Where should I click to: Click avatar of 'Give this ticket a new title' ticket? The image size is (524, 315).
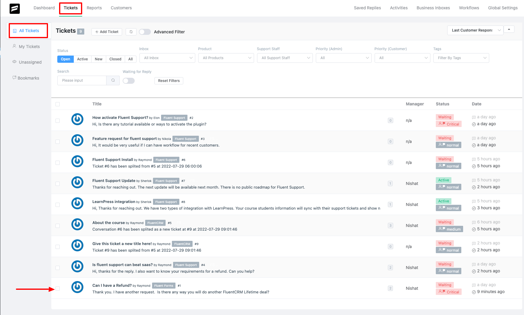(x=77, y=245)
